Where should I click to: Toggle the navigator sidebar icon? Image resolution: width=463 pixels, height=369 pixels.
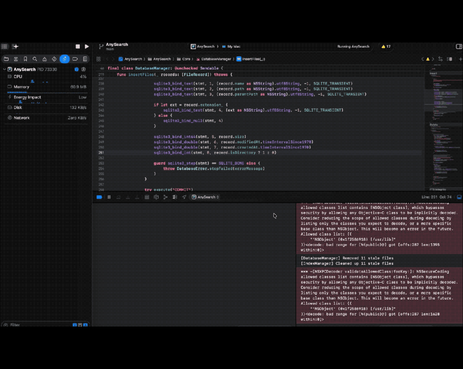[x=4, y=46]
